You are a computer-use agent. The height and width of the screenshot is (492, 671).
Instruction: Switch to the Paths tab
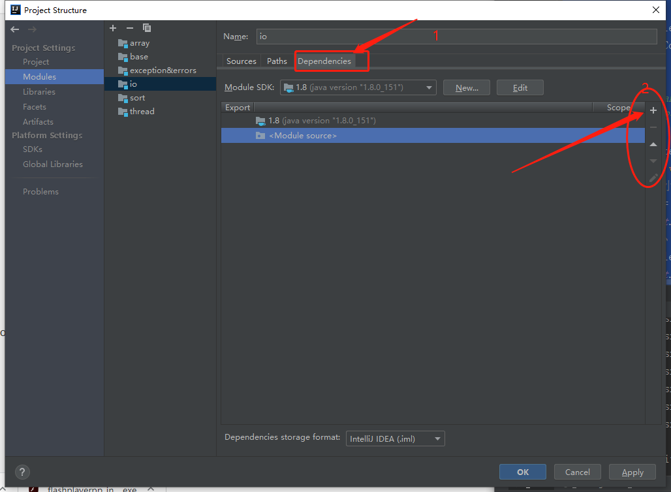(277, 61)
